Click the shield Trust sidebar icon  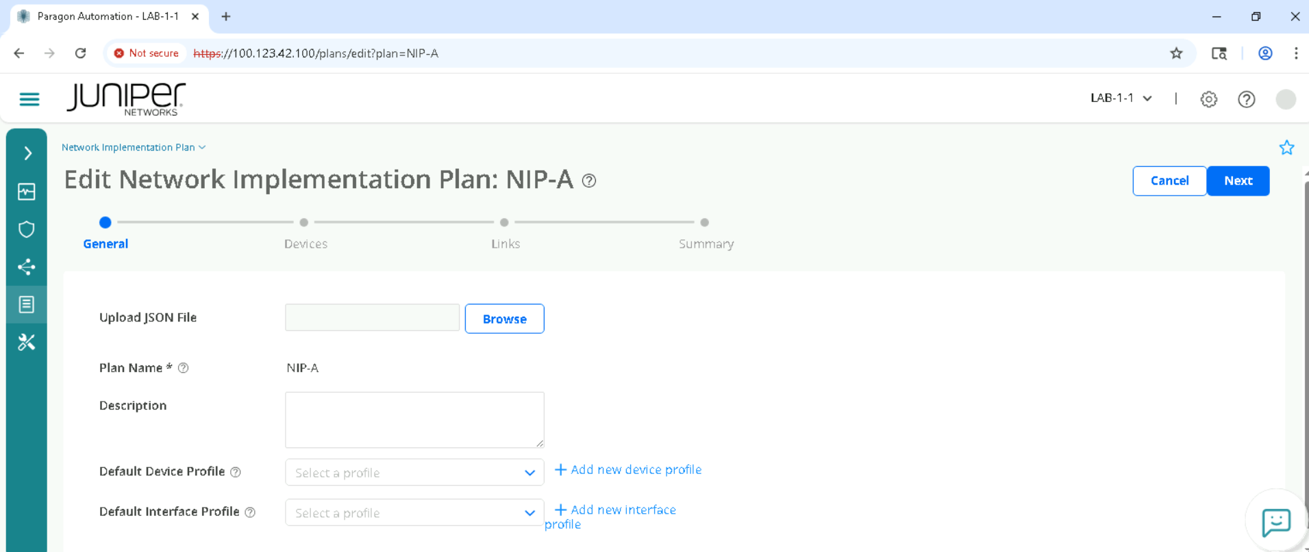click(x=27, y=229)
